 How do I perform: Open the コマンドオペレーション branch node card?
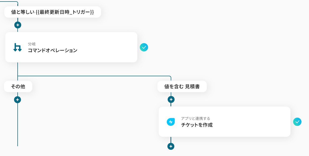pos(71,47)
